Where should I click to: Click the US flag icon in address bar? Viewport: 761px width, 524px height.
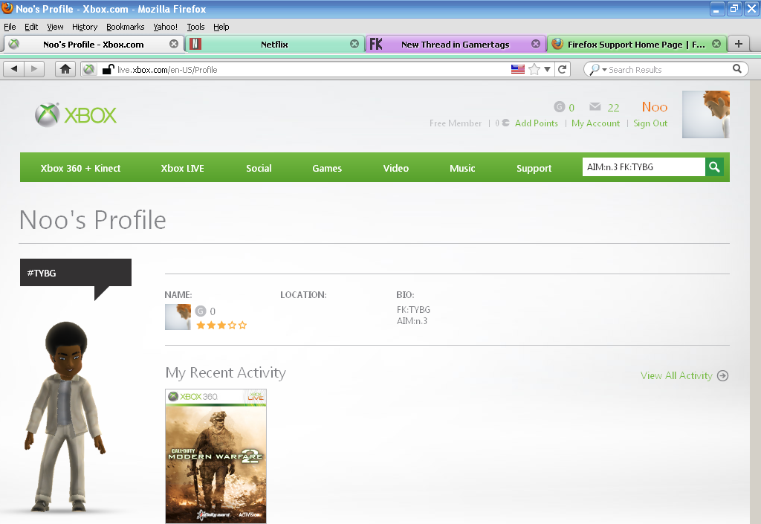(x=518, y=69)
